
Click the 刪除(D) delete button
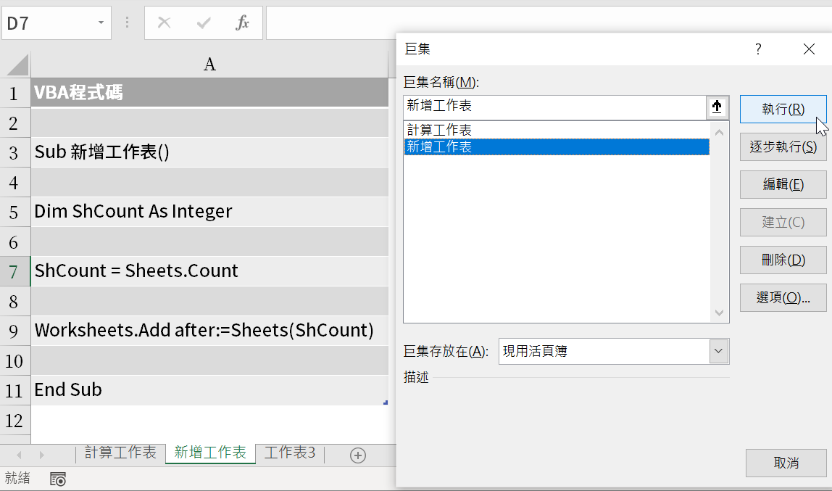[x=783, y=260]
